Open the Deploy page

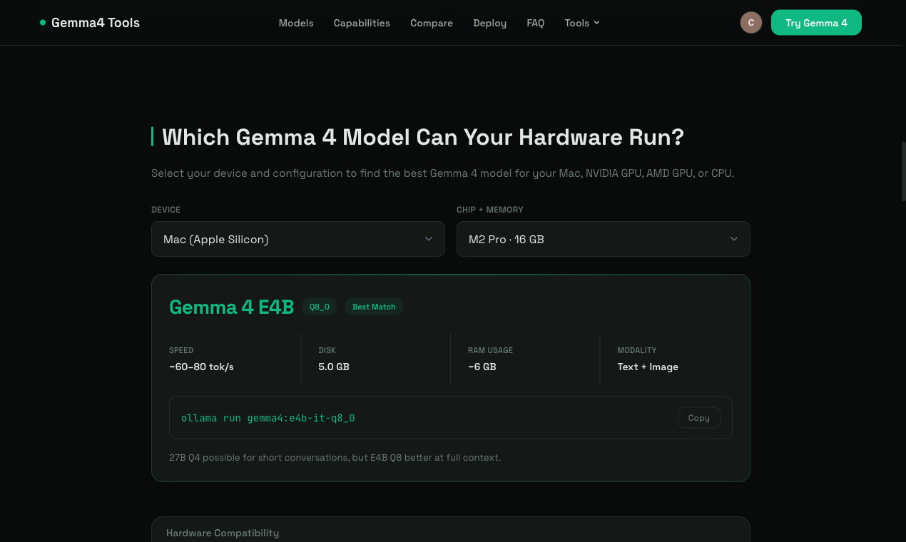[489, 22]
